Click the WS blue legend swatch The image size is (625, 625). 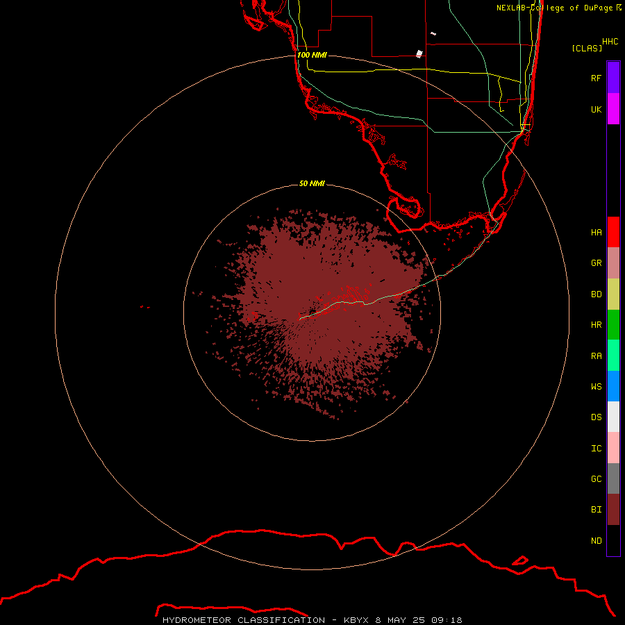613,386
